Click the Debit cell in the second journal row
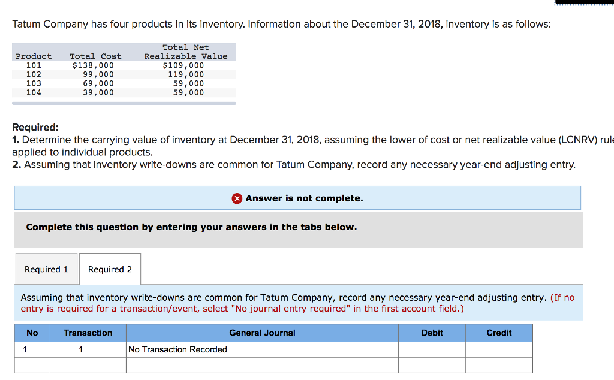The height and width of the screenshot is (380, 614). (x=432, y=365)
